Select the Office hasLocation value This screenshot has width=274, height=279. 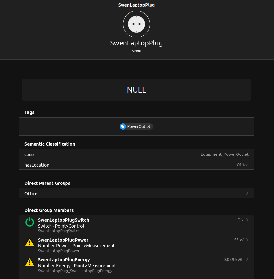point(242,165)
